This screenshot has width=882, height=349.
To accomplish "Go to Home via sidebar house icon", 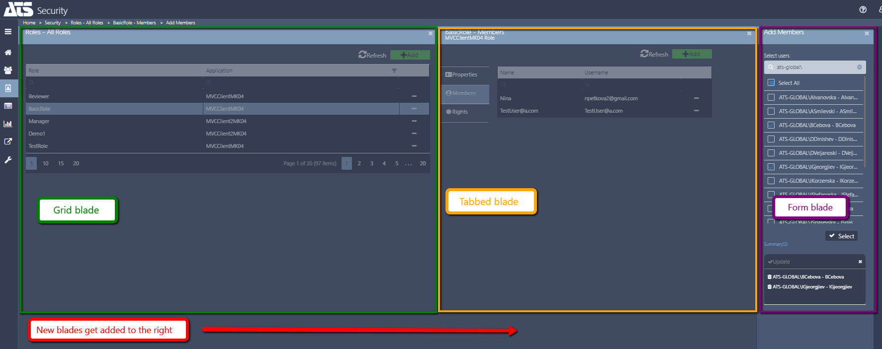I will pyautogui.click(x=8, y=52).
